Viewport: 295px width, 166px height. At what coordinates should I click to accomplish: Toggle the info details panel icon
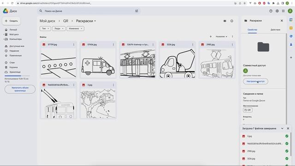232,21
